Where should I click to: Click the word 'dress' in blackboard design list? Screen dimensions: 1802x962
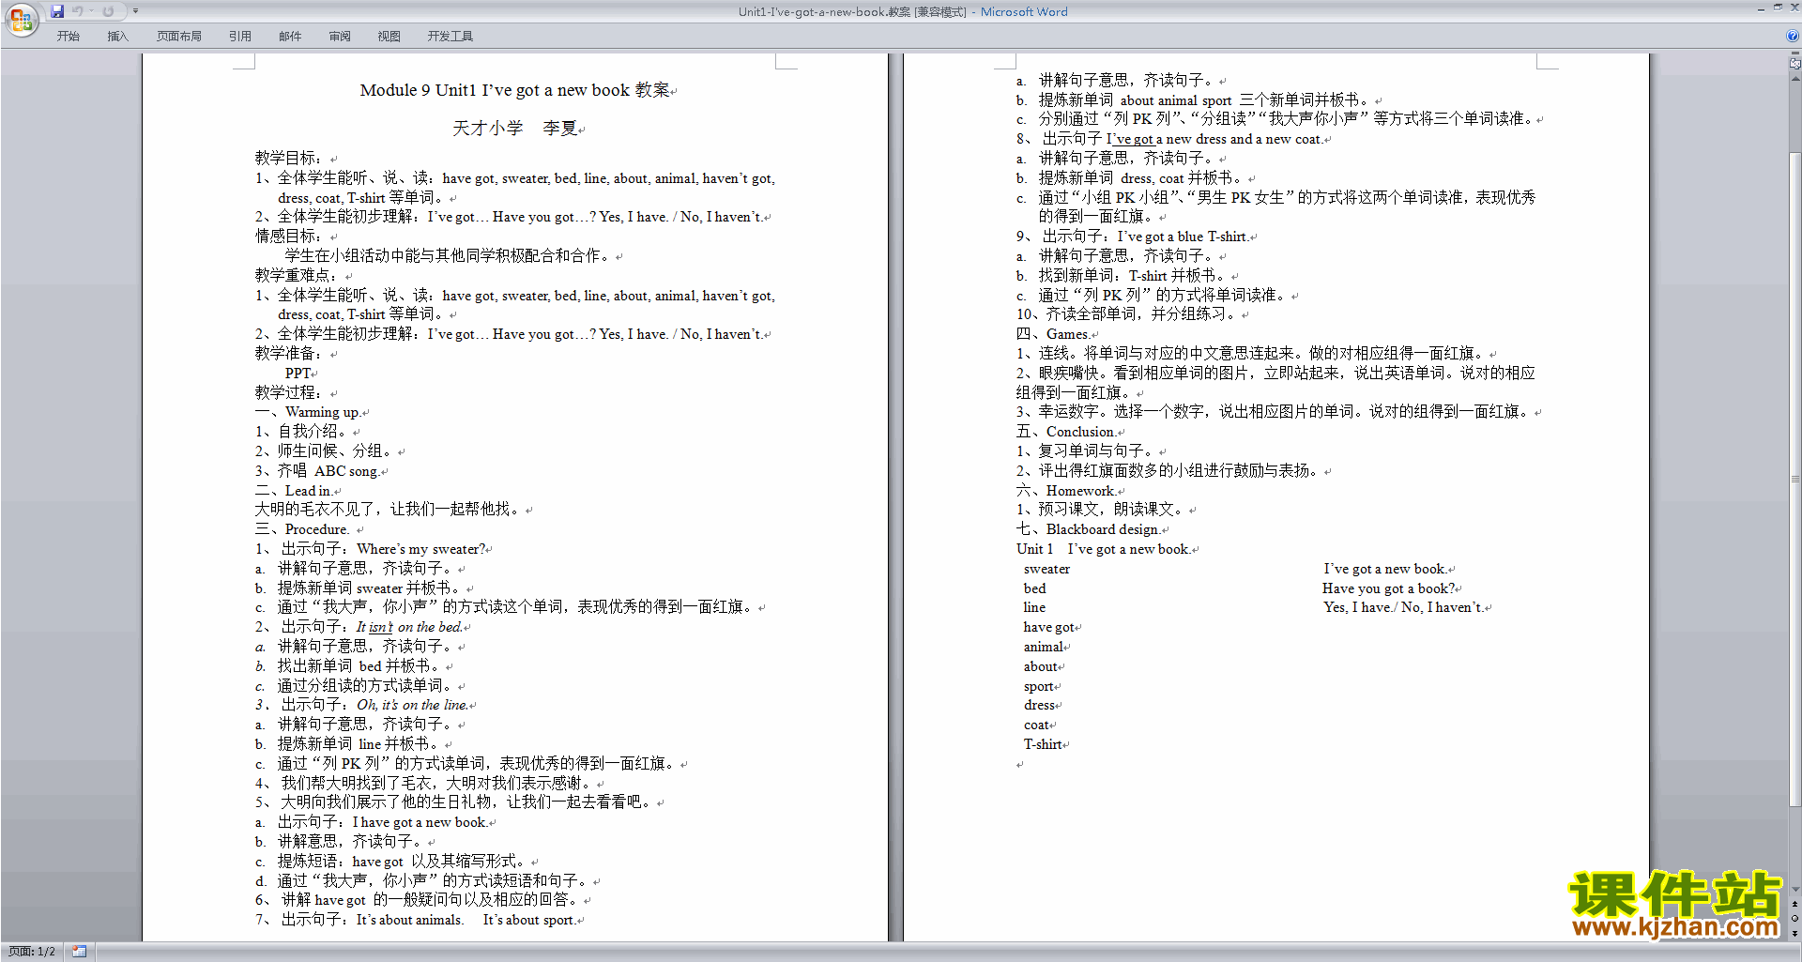[x=1039, y=705]
